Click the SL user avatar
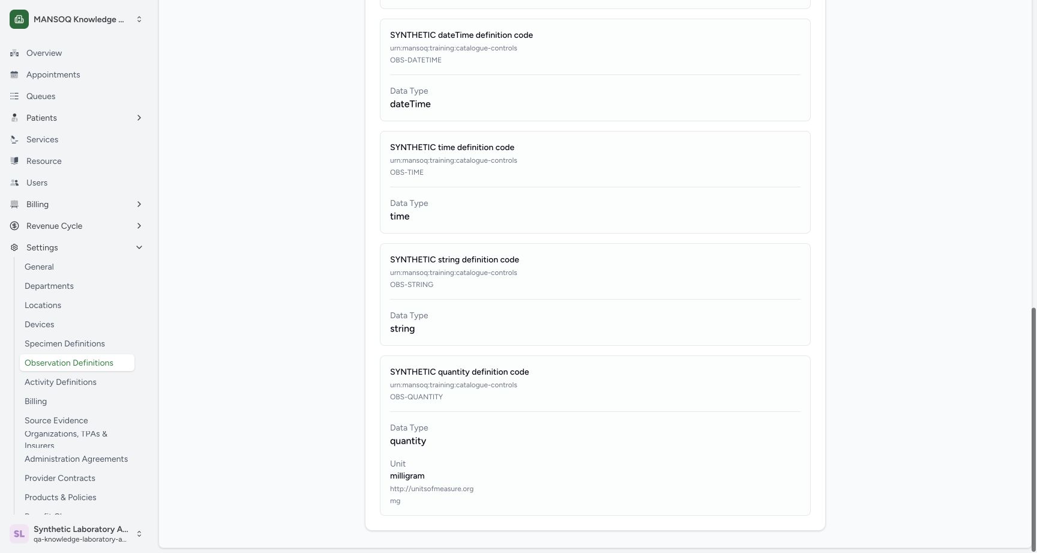1037x553 pixels. point(19,534)
